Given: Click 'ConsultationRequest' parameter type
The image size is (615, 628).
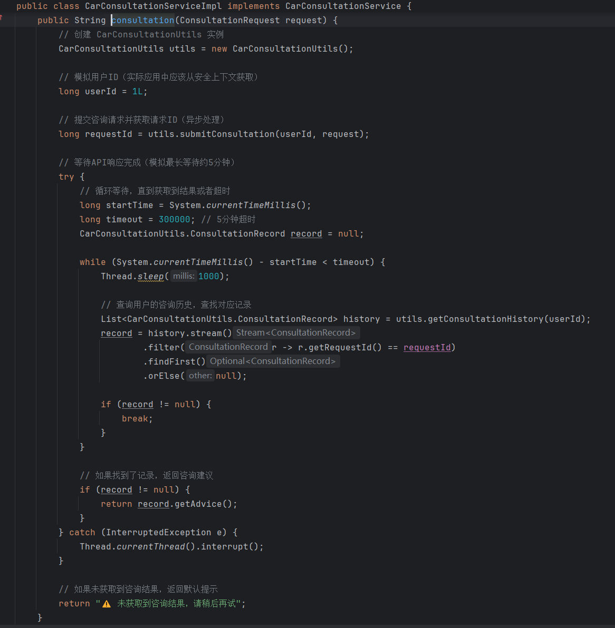Looking at the screenshot, I should [x=230, y=20].
